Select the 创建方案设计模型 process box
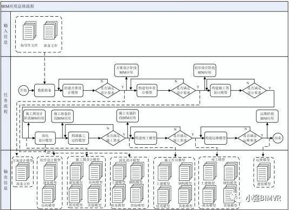 [x=73, y=91]
